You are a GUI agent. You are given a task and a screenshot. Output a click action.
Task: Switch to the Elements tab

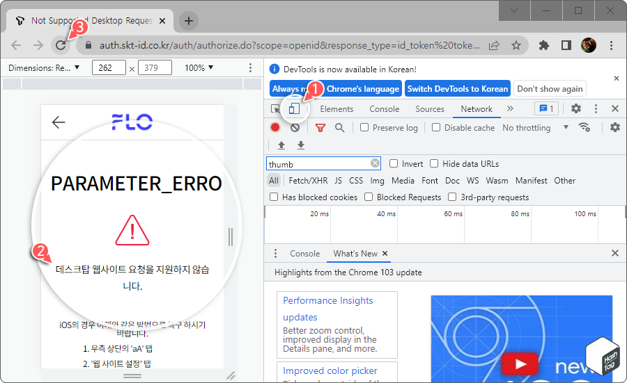click(336, 109)
